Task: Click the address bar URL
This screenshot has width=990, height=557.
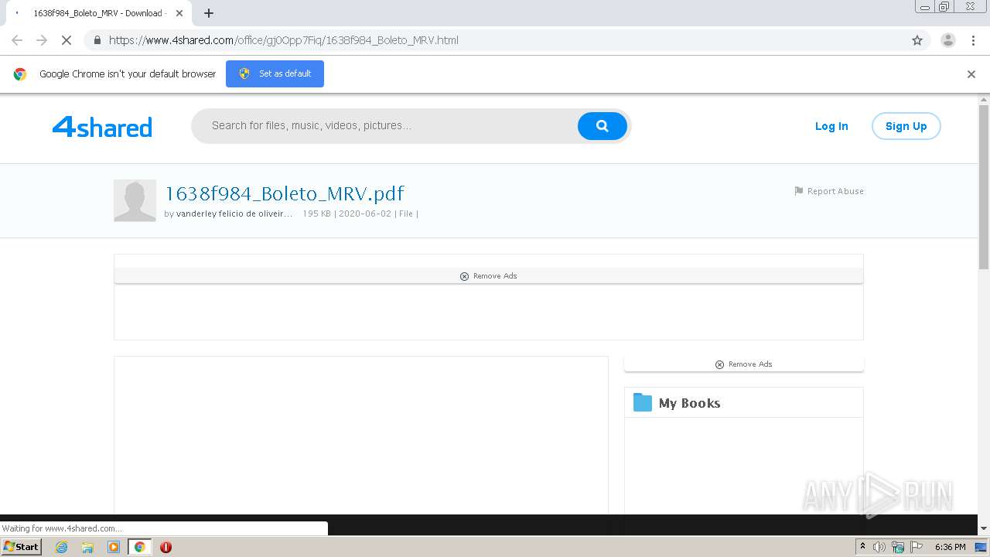Action: (283, 40)
